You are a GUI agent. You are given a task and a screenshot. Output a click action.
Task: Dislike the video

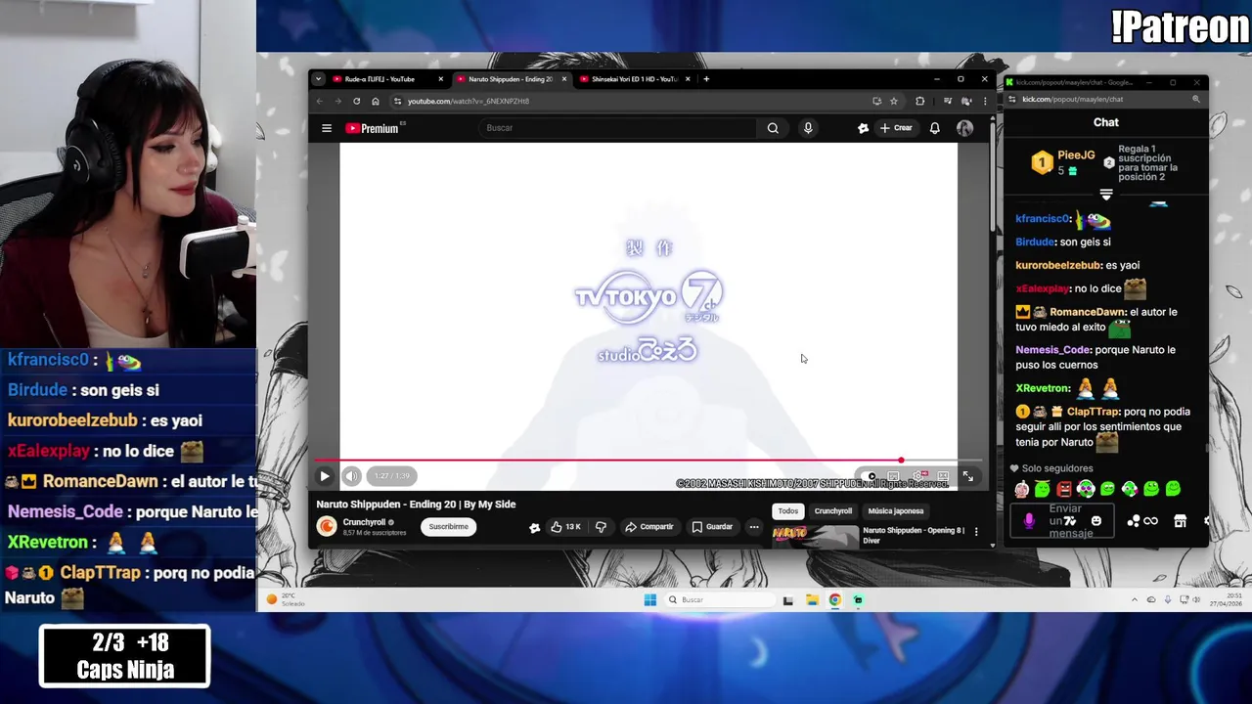click(x=601, y=527)
